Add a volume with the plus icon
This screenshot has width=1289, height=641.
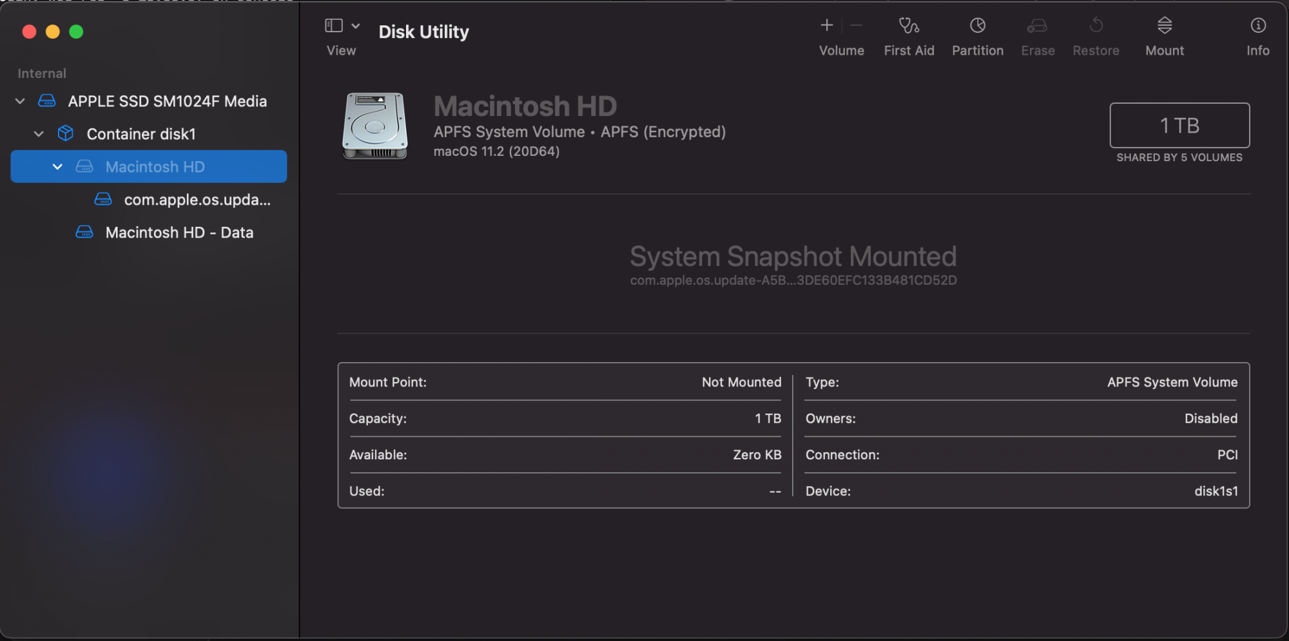[827, 25]
